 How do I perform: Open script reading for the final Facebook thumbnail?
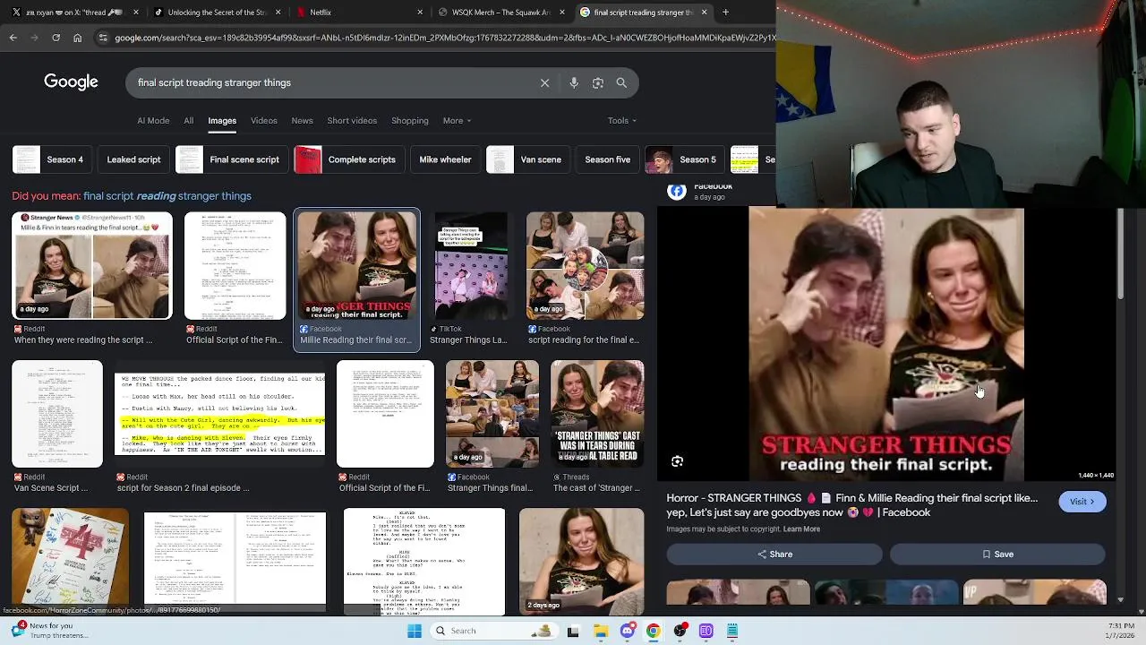585,266
